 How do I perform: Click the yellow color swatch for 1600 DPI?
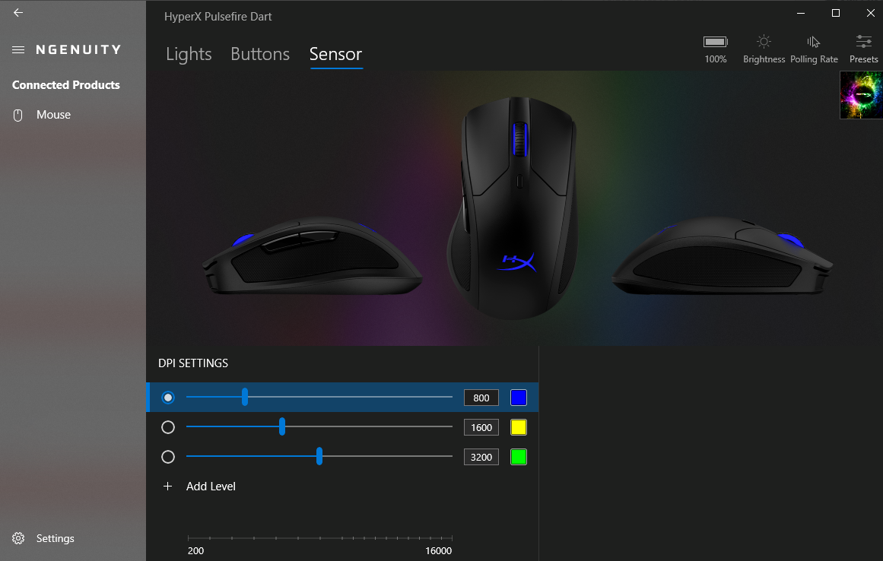(518, 427)
